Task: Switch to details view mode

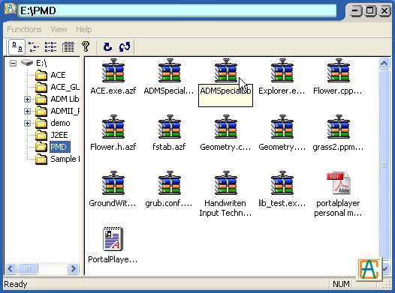Action: pos(68,47)
